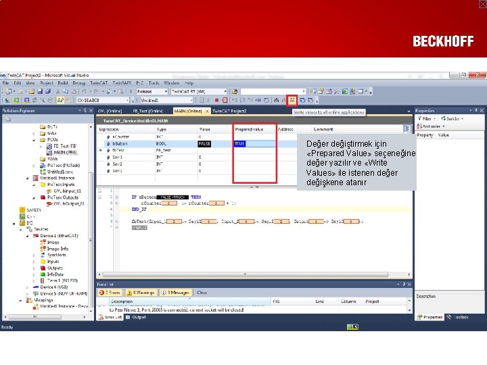Open the Debug menu
Viewport: 487px width, 365px height.
(78, 83)
